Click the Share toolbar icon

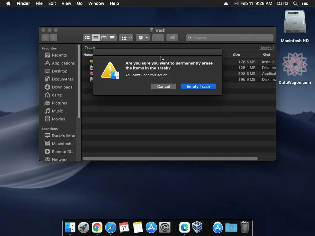(x=158, y=38)
